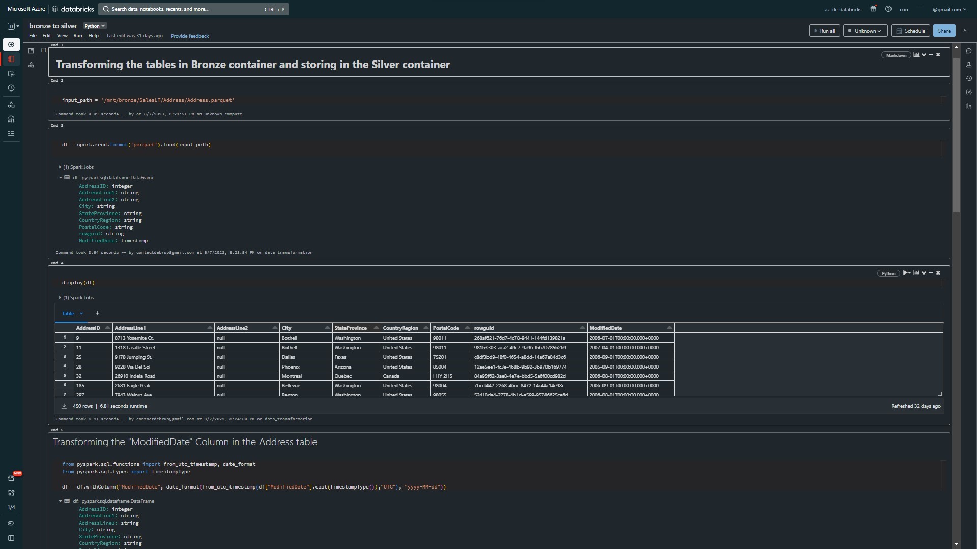Open the Run menu
The height and width of the screenshot is (549, 977).
[x=77, y=36]
